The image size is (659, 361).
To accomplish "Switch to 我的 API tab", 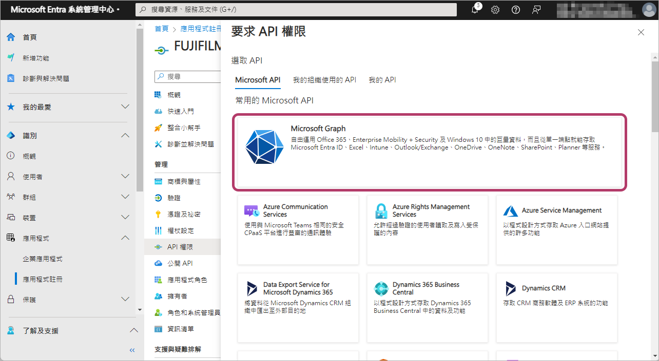I will click(x=382, y=80).
